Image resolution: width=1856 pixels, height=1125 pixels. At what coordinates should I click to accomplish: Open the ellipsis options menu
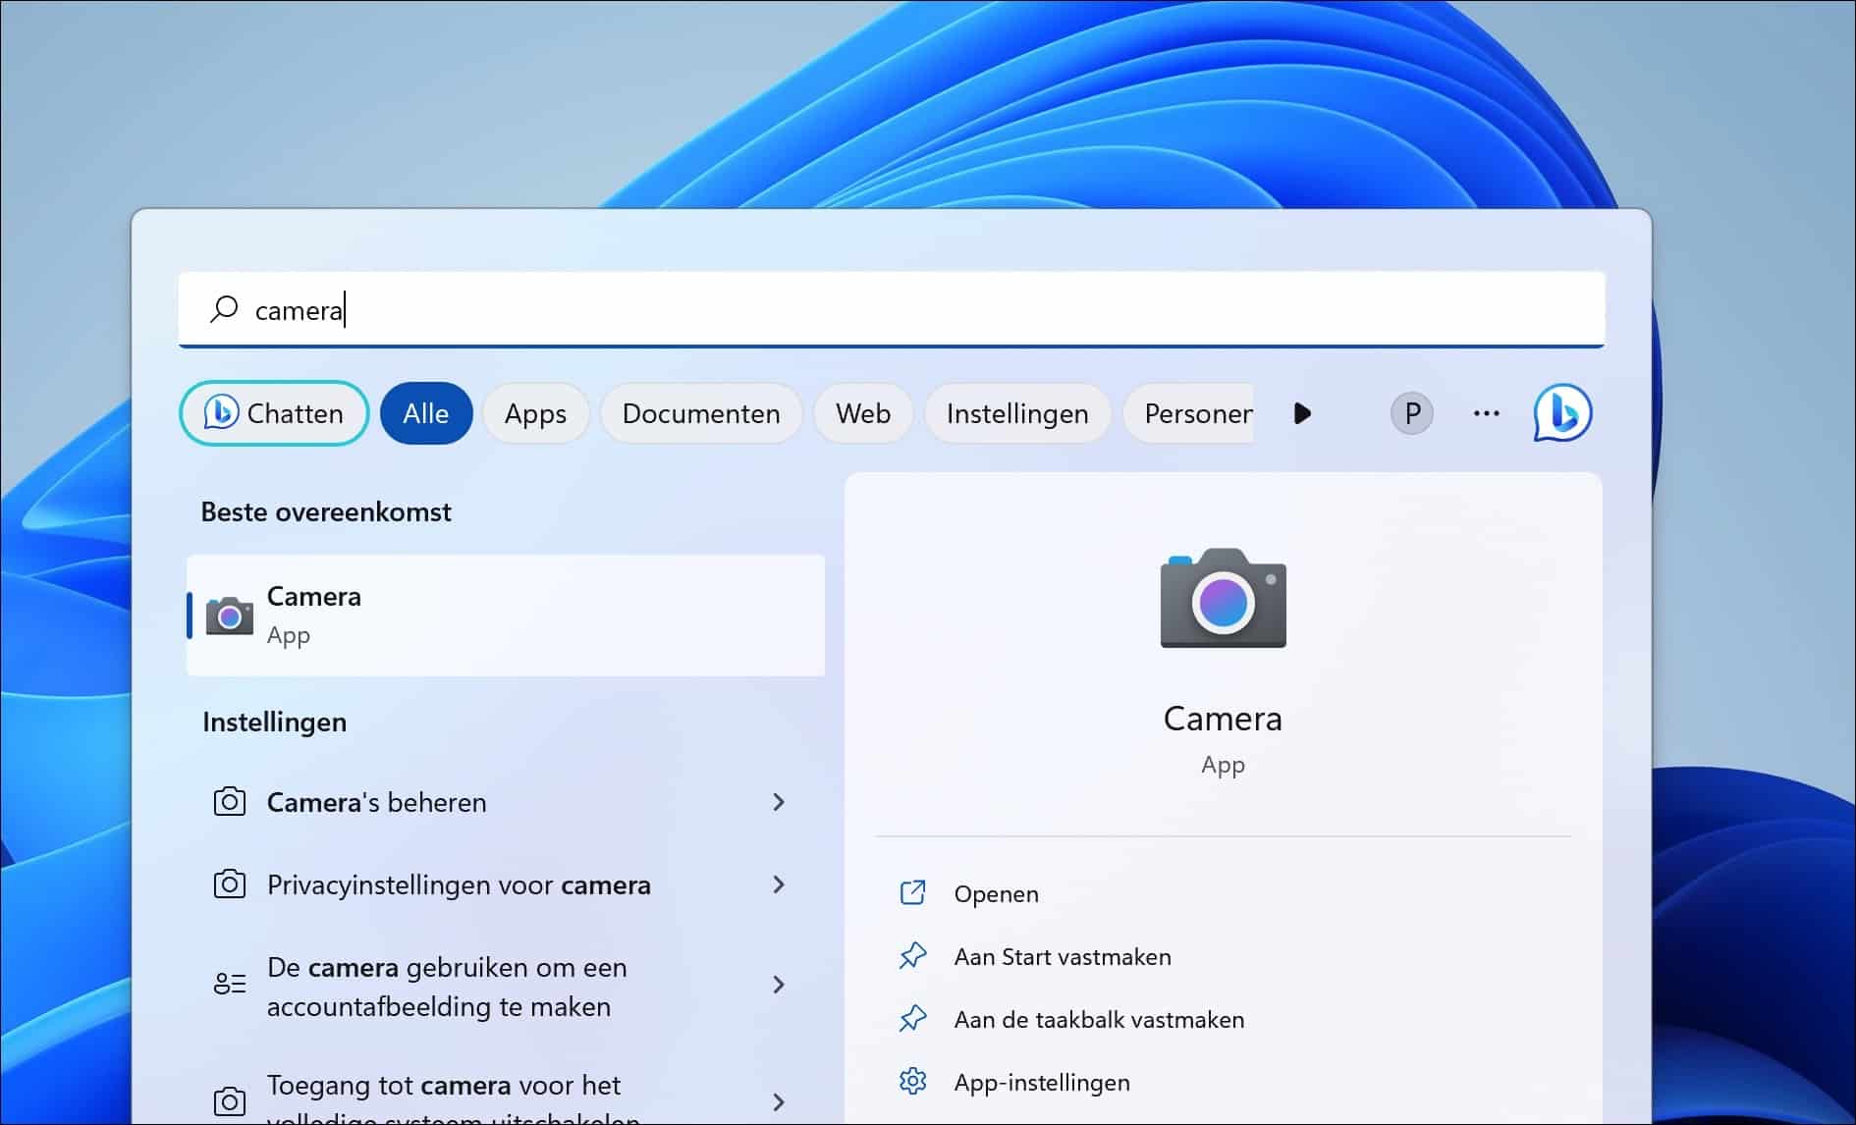click(x=1486, y=413)
